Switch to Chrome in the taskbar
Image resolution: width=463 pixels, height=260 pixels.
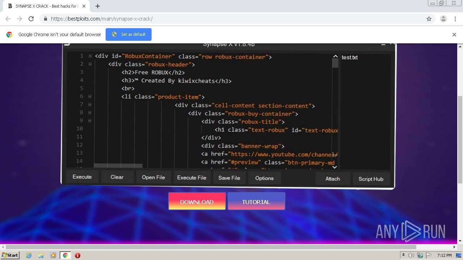point(65,255)
